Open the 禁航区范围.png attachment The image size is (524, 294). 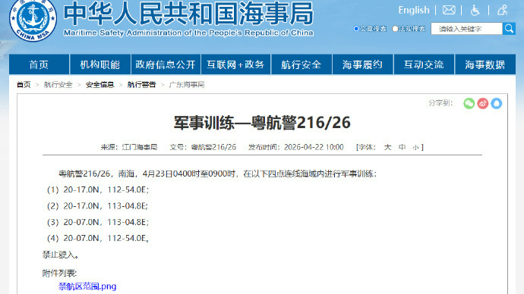[87, 286]
